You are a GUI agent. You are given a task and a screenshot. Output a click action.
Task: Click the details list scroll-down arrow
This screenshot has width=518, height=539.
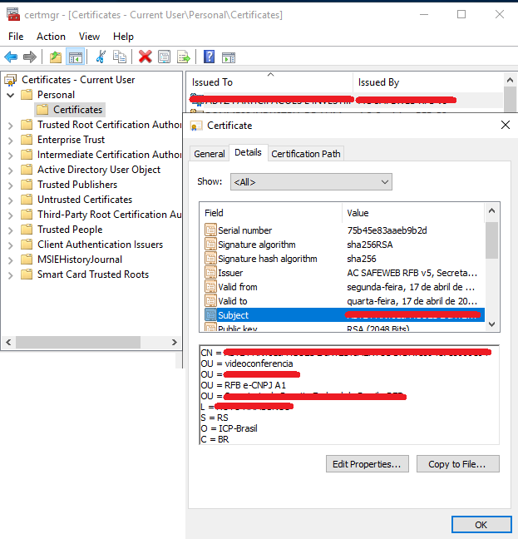pyautogui.click(x=492, y=324)
